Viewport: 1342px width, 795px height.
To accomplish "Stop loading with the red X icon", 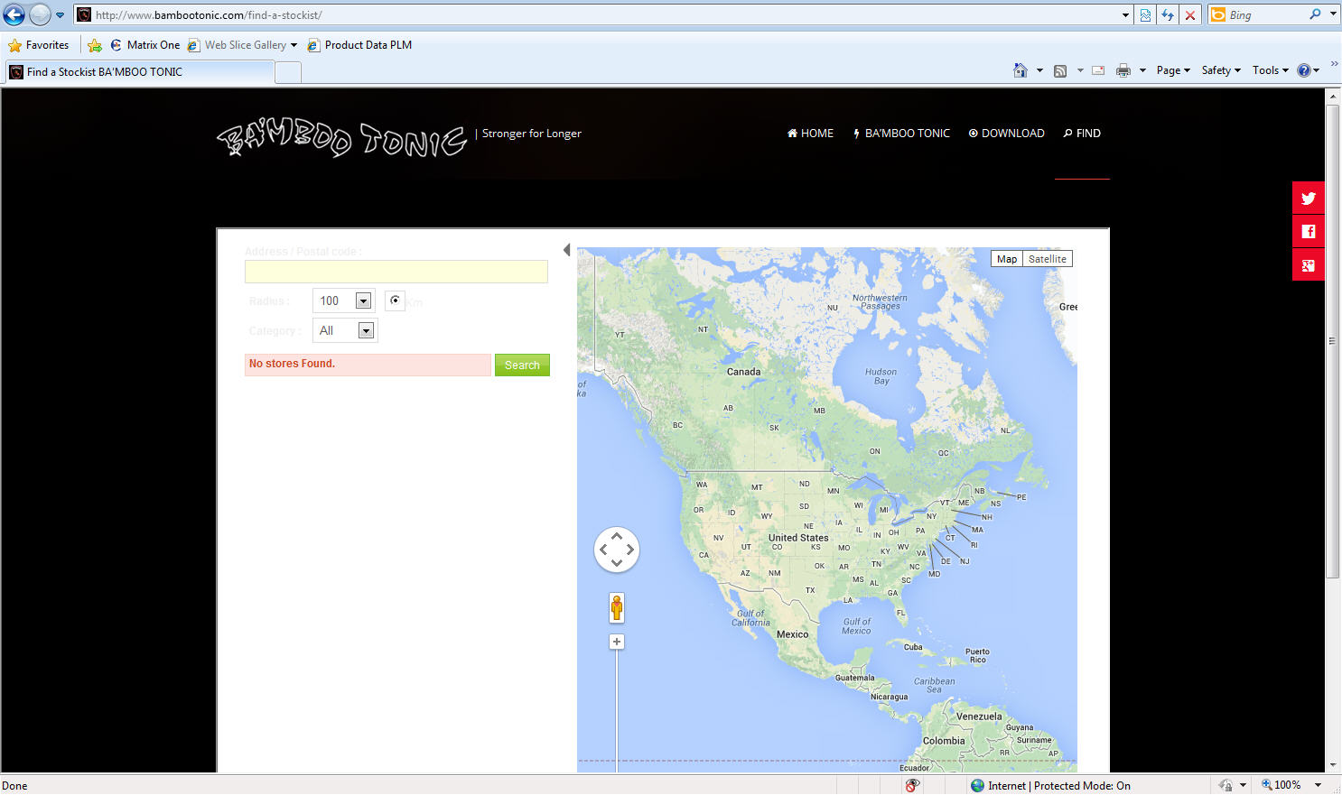I will tap(1190, 15).
